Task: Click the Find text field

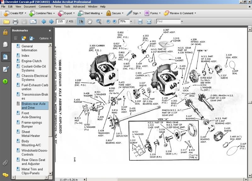Action: tap(169, 21)
